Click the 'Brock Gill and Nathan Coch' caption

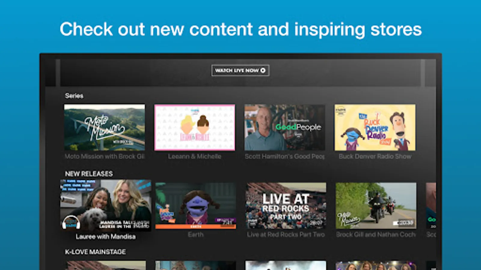click(376, 235)
